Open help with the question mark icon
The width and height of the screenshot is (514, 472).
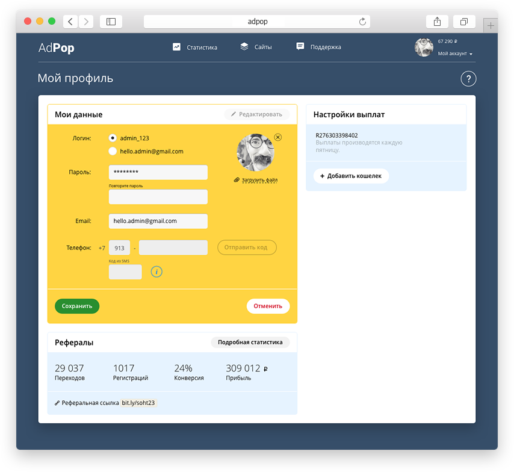[468, 79]
